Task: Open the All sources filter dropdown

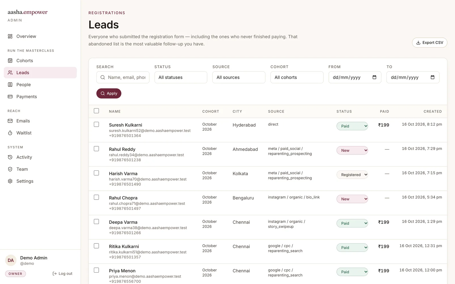Action: click(x=239, y=77)
